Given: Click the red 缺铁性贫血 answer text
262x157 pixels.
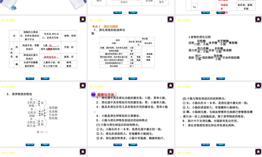Looking at the screenshot, I should (50, 57).
